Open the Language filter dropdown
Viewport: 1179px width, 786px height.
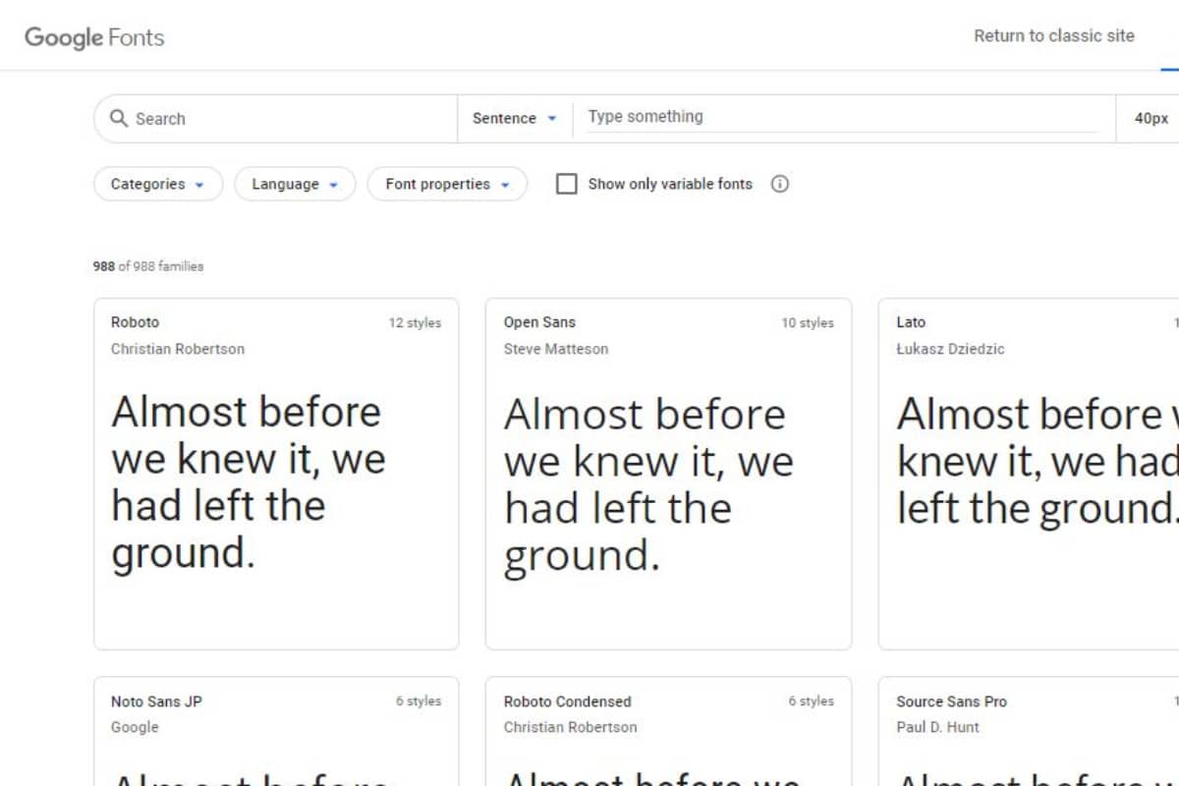tap(295, 184)
